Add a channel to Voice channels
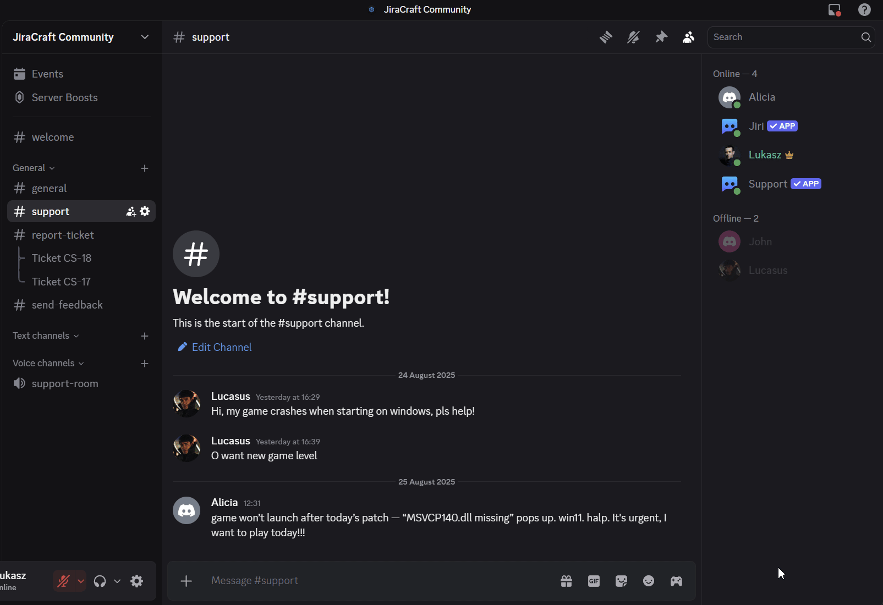Image resolution: width=883 pixels, height=605 pixels. (145, 364)
